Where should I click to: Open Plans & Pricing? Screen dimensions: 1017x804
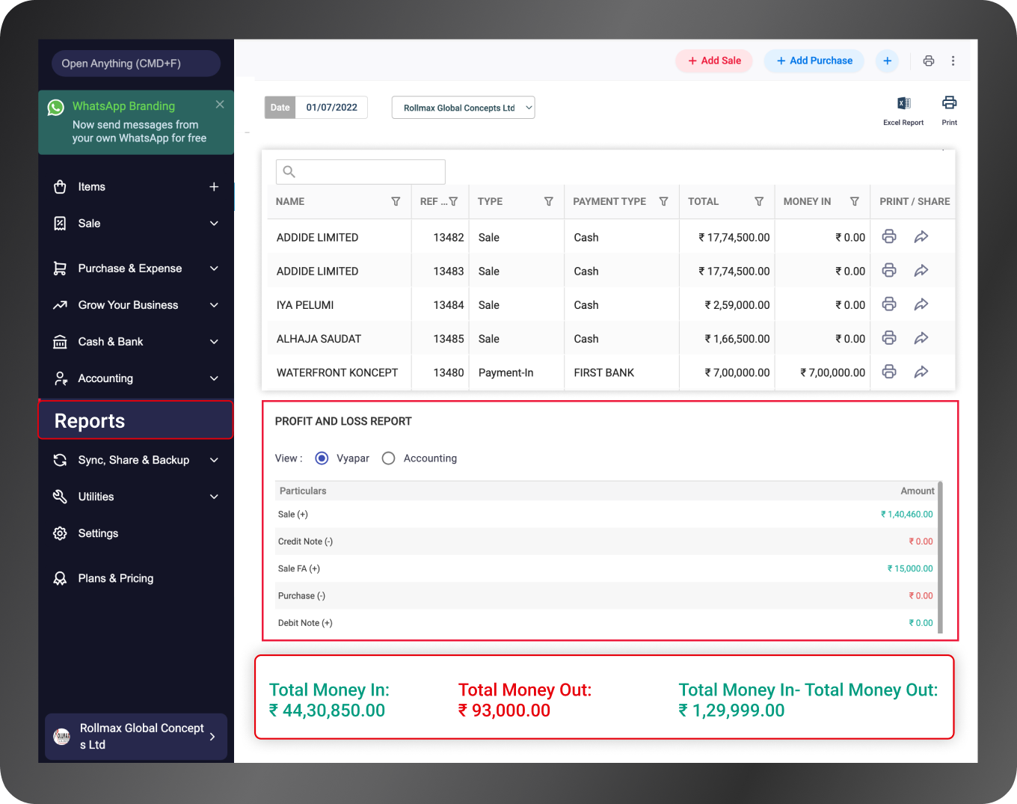point(115,578)
